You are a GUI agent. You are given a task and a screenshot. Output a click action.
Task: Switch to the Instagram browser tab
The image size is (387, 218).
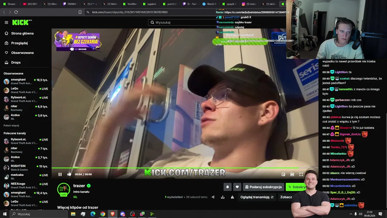250,4
